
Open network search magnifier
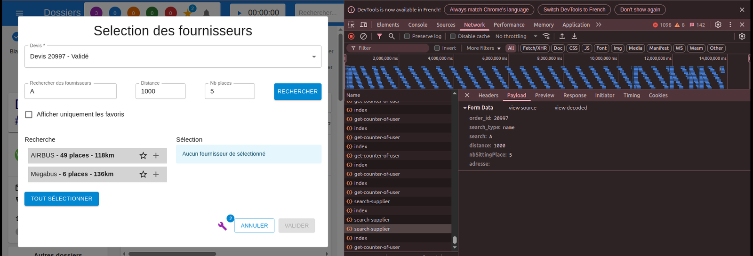pos(392,36)
